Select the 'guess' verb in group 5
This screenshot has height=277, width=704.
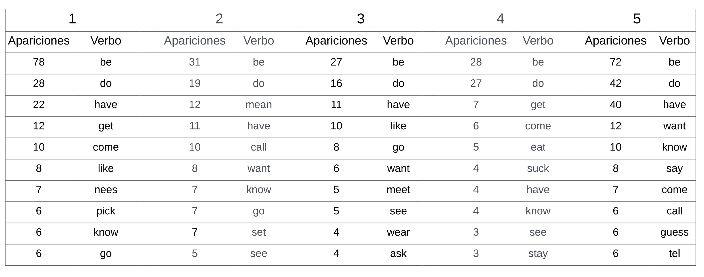(x=674, y=232)
